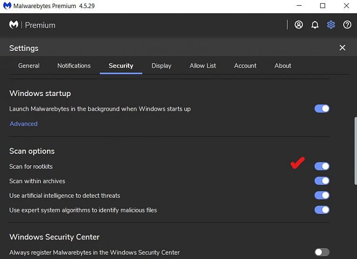The width and height of the screenshot is (357, 259).
Task: Click the settings gear icon
Action: [x=331, y=25]
